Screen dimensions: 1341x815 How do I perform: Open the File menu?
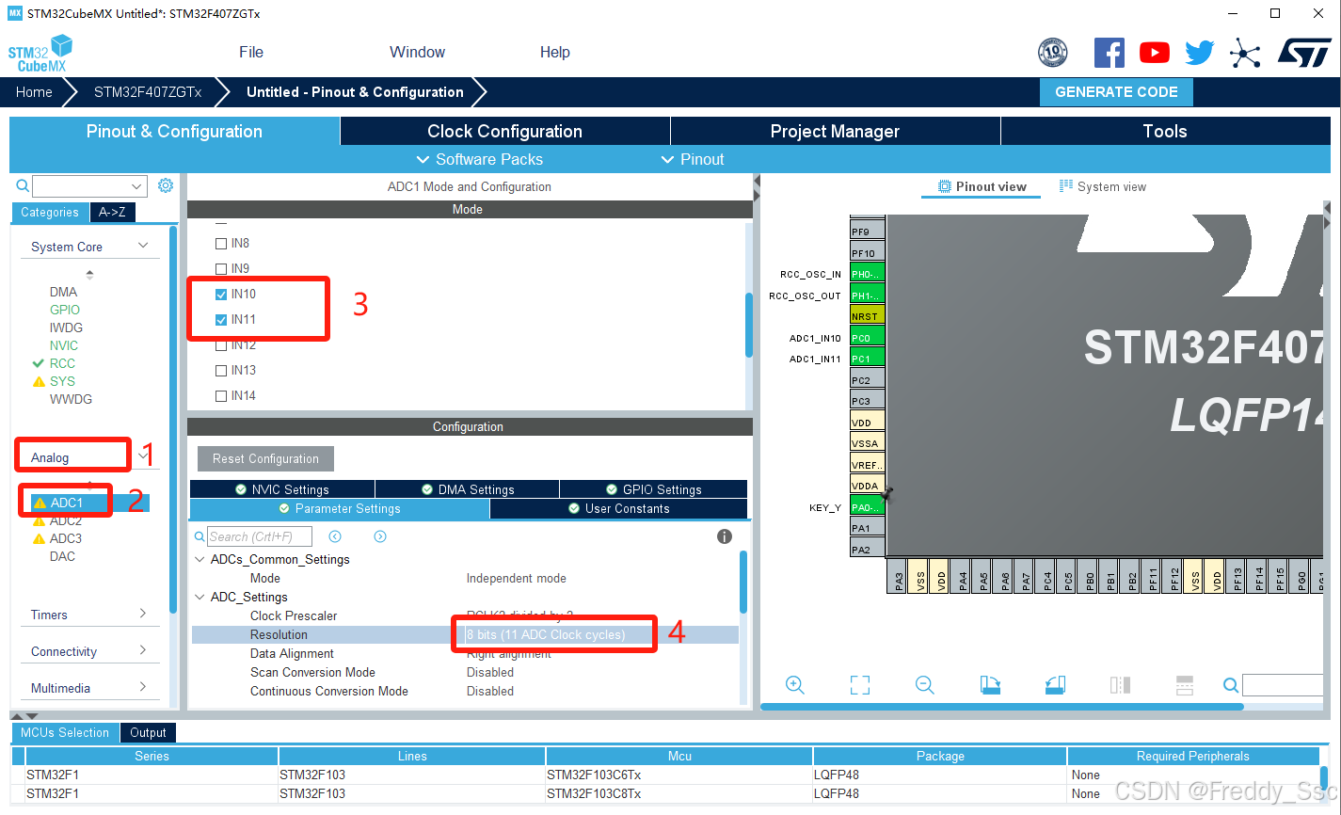pos(251,53)
